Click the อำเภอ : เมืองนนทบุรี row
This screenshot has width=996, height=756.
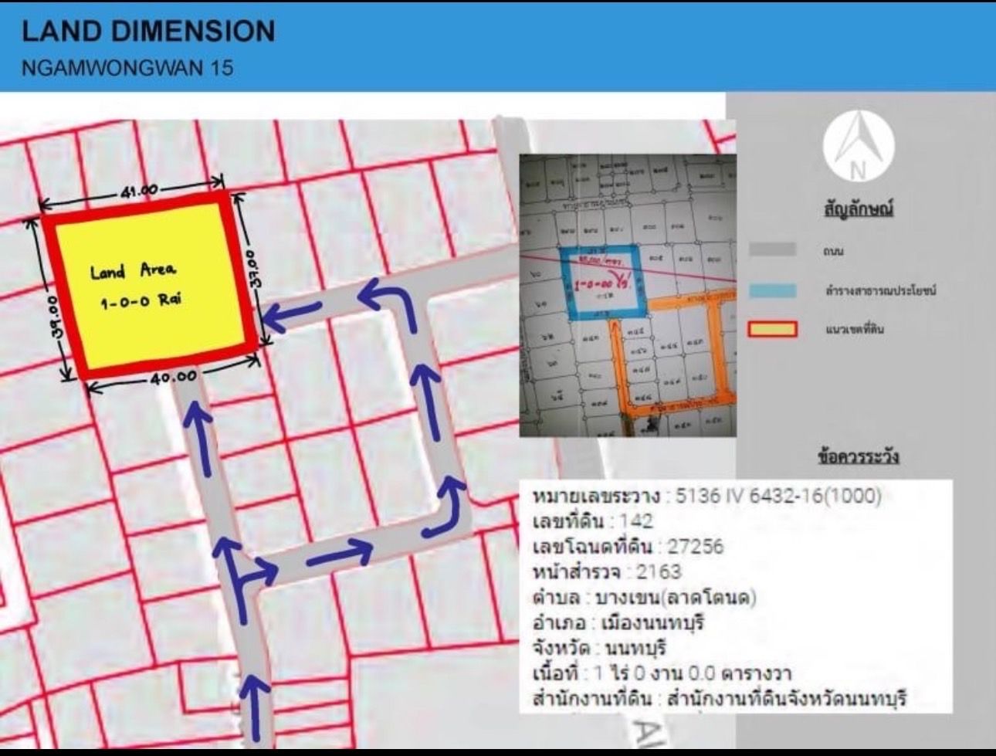[x=618, y=622]
